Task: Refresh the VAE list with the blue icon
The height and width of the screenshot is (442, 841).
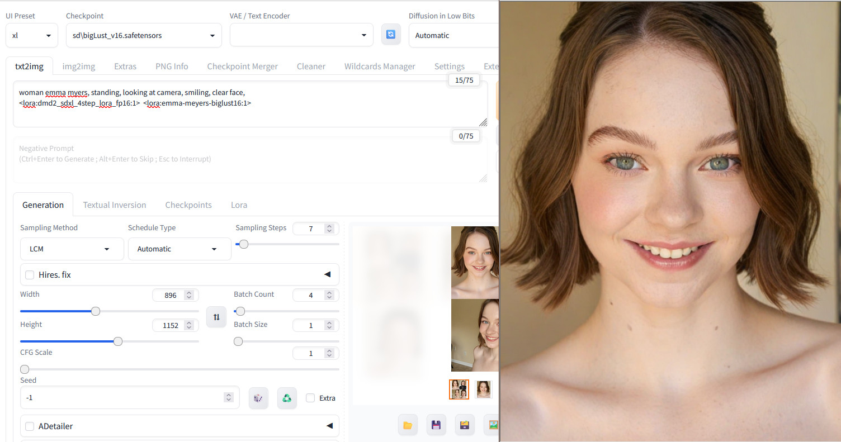Action: pyautogui.click(x=390, y=35)
